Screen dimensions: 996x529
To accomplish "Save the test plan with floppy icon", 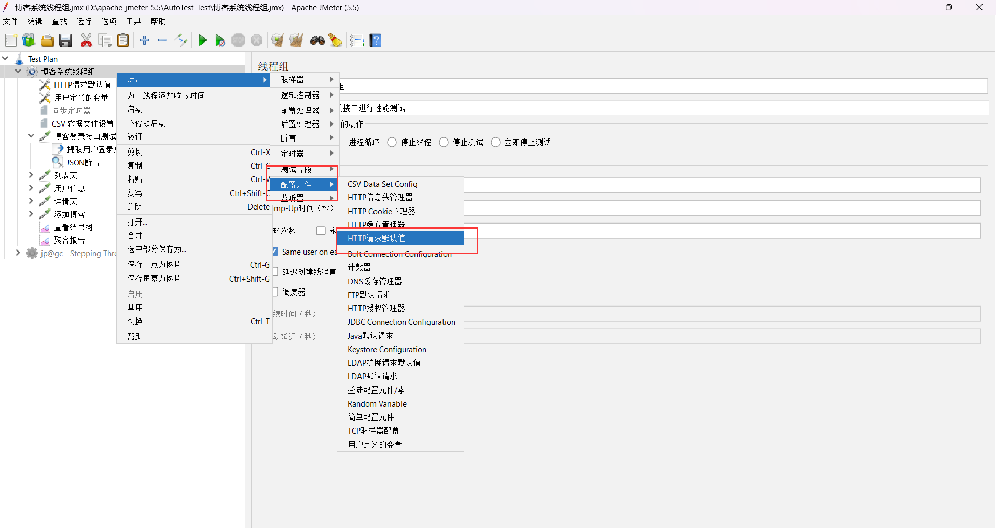I will tap(65, 40).
